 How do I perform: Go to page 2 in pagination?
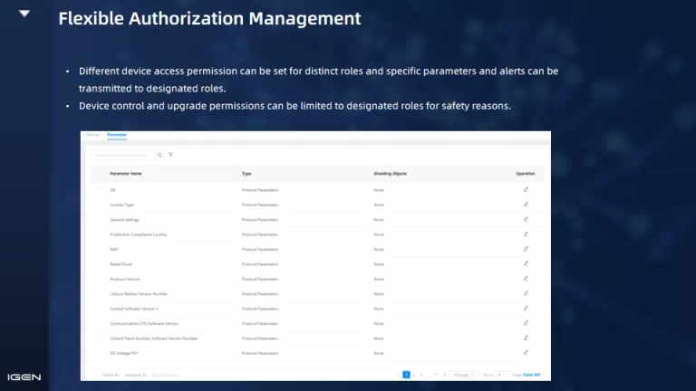(414, 374)
